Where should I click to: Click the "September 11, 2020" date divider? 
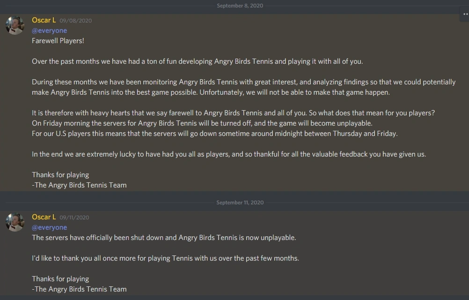[x=240, y=202]
